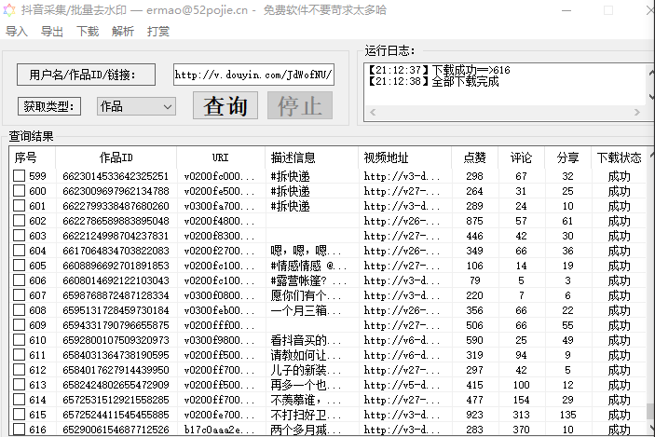Sort by the 作品ID column header

(x=116, y=157)
